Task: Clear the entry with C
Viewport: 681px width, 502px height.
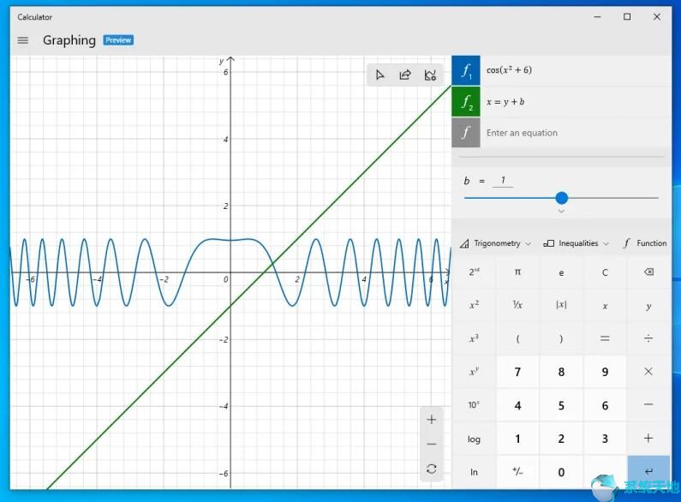Action: point(605,272)
